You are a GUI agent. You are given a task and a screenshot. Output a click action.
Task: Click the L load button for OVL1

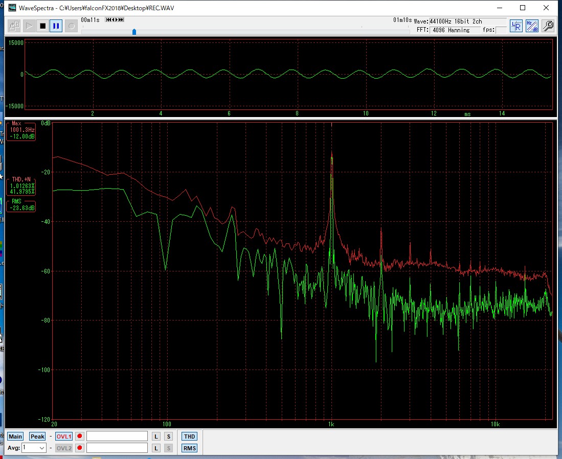click(156, 436)
